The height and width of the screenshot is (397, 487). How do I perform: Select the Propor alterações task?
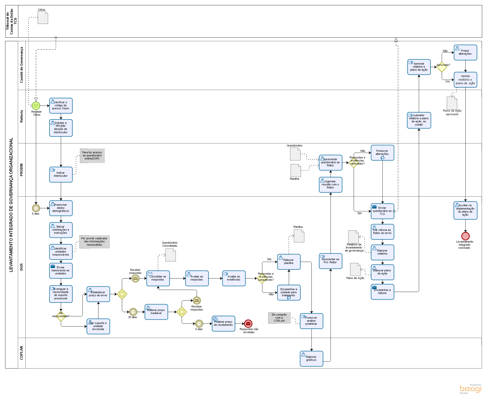point(465,52)
